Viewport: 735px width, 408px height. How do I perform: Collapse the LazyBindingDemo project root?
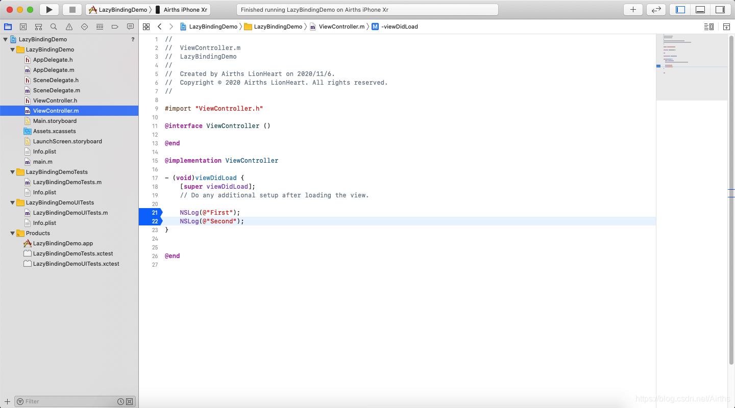click(5, 39)
